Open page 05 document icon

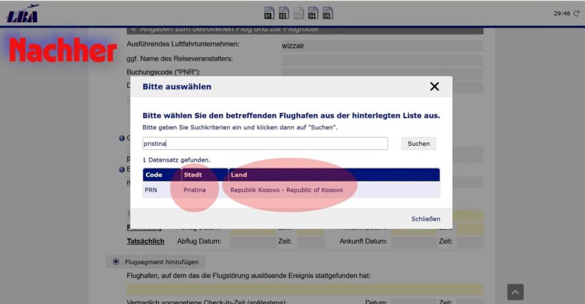tap(328, 12)
